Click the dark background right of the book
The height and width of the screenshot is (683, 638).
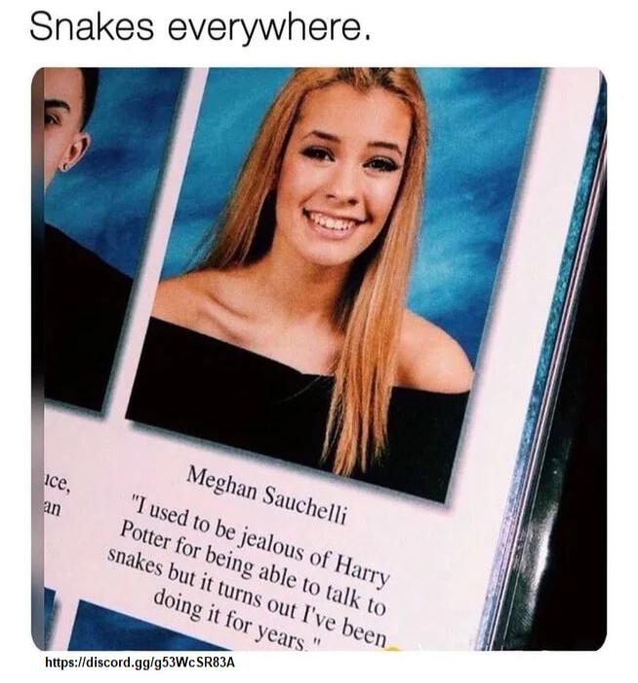coord(583,479)
